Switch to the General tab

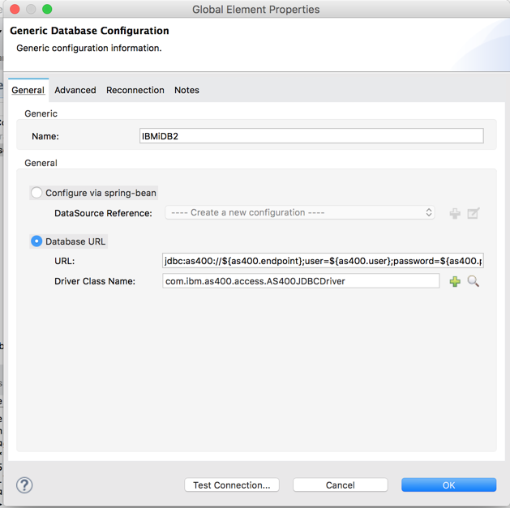[28, 90]
